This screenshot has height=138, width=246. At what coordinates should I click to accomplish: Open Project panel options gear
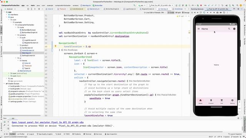(39, 9)
